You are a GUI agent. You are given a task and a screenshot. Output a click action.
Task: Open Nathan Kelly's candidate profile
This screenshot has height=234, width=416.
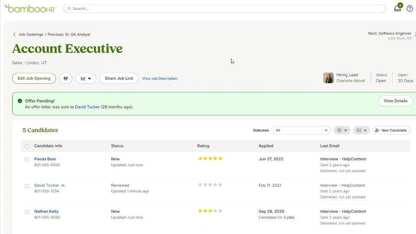[46, 211]
